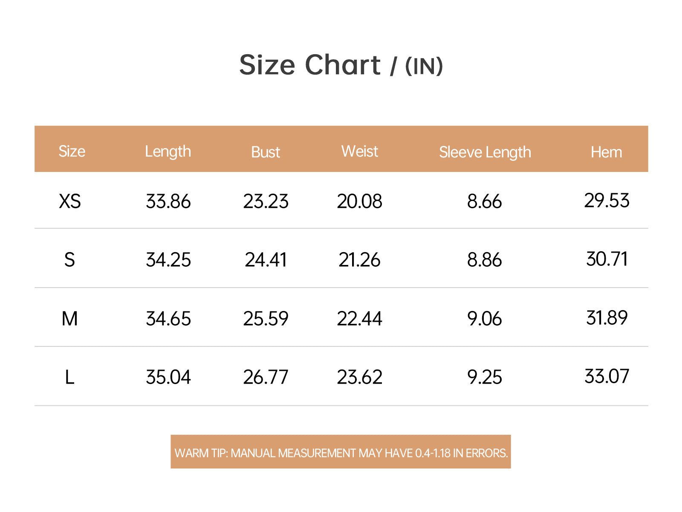Select the L sleeve length value 9.25
Image resolution: width=682 pixels, height=512 pixels.
[485, 377]
